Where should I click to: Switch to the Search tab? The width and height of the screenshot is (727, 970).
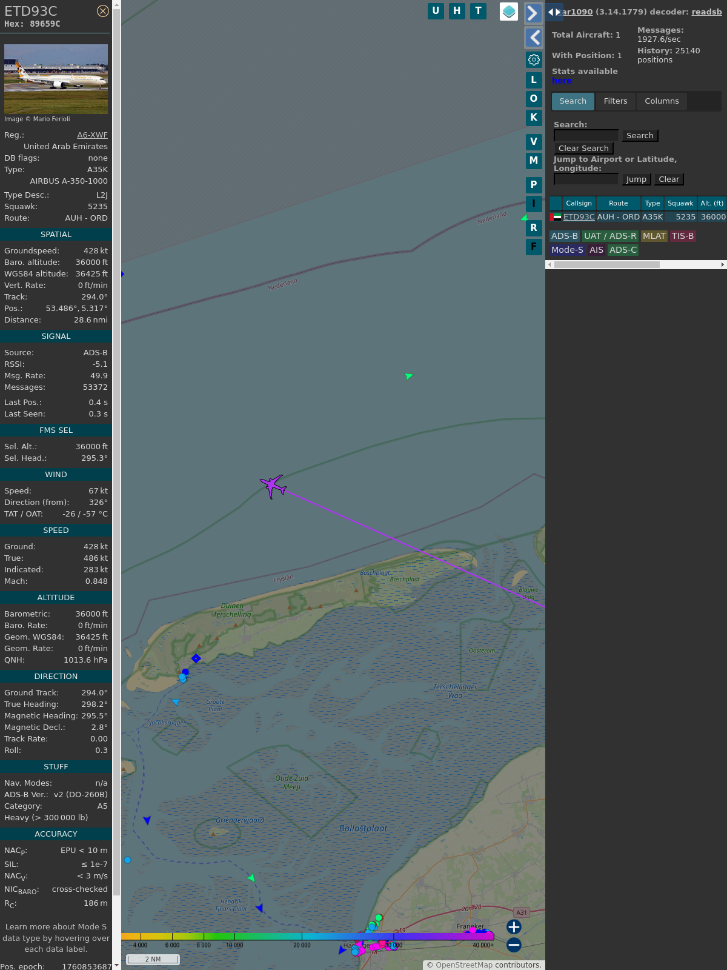tap(573, 101)
